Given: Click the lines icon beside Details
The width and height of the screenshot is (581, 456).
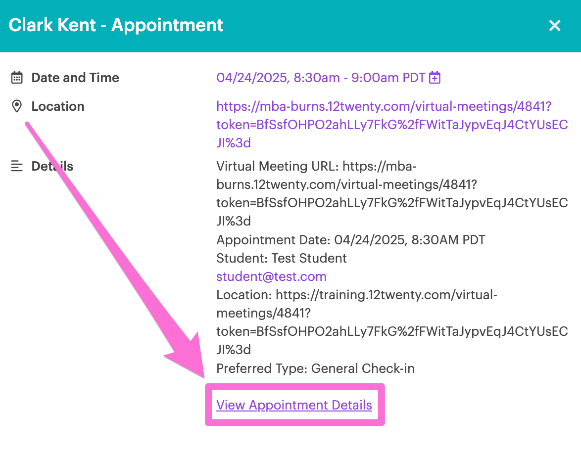Looking at the screenshot, I should 17,166.
